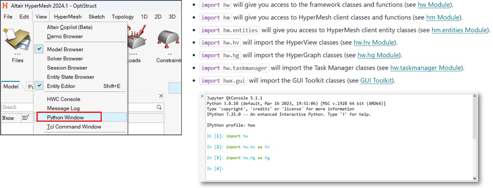Open the Topology menu

[122, 17]
